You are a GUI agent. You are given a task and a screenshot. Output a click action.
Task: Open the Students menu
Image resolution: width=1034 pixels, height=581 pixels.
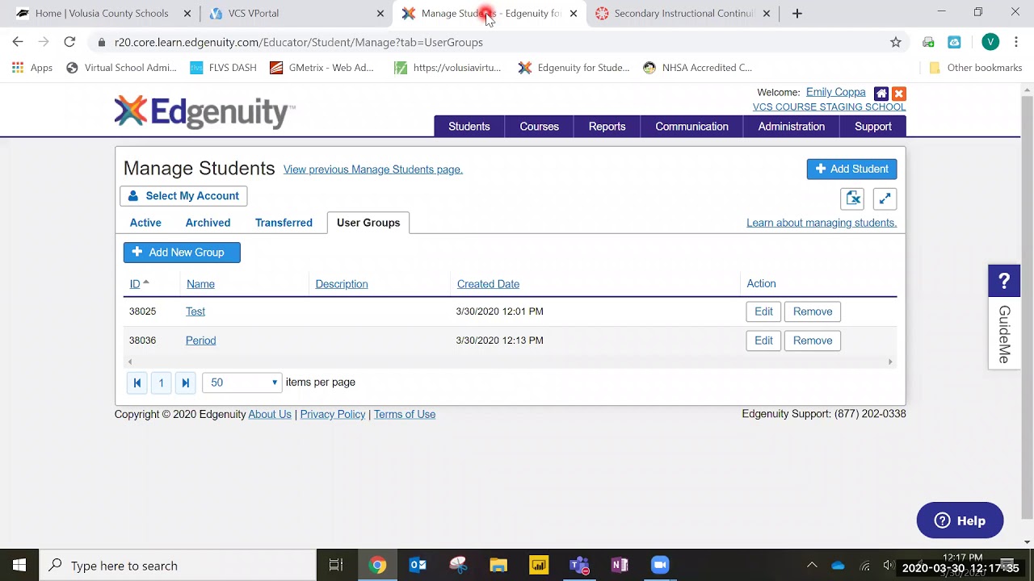(x=469, y=127)
